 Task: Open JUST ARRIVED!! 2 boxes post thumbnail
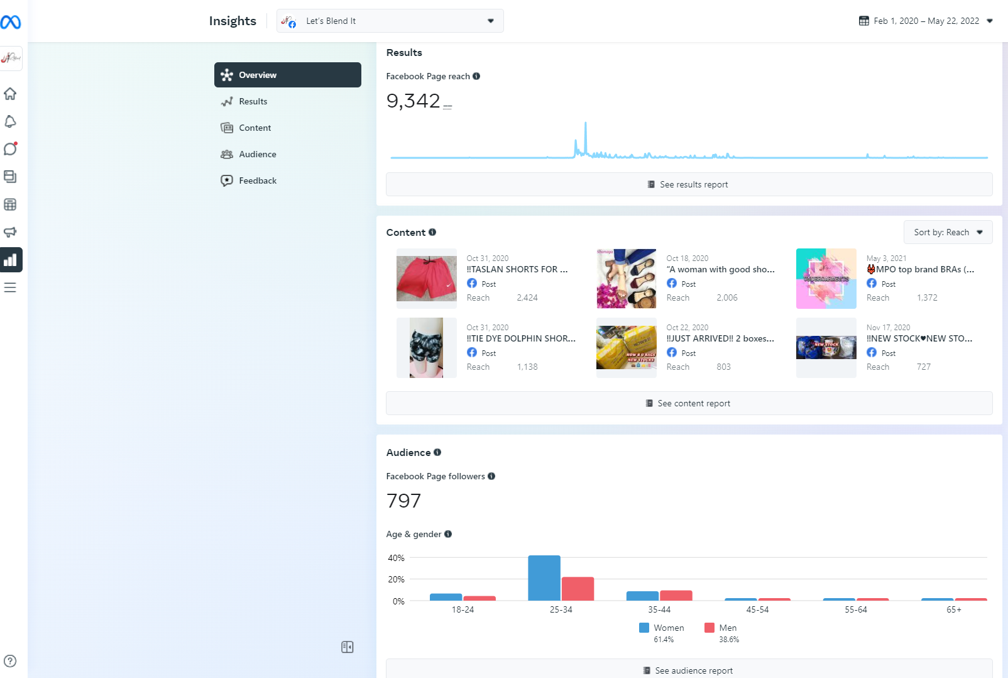click(627, 348)
